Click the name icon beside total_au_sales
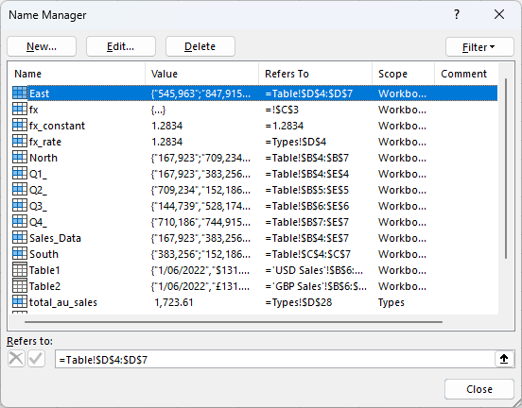This screenshot has height=408, width=522. (19, 302)
